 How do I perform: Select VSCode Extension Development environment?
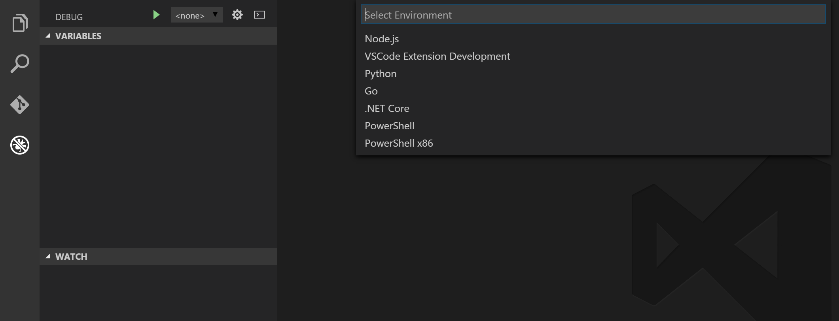593,56
